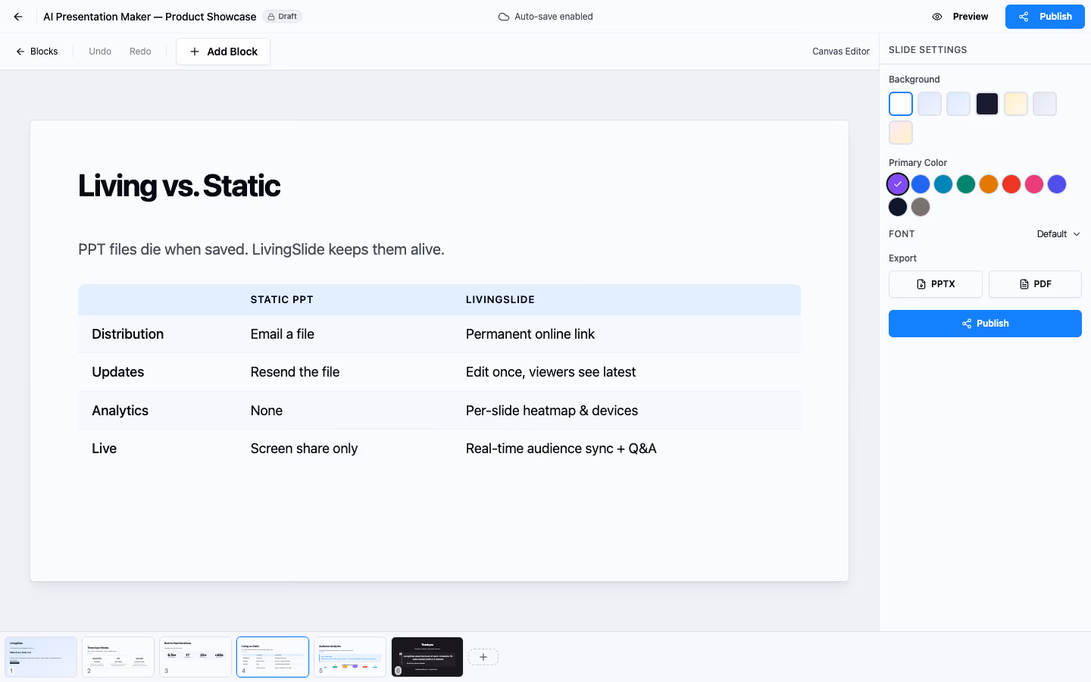The image size is (1091, 682).
Task: Choose the round black primary color circle
Action: pos(898,207)
